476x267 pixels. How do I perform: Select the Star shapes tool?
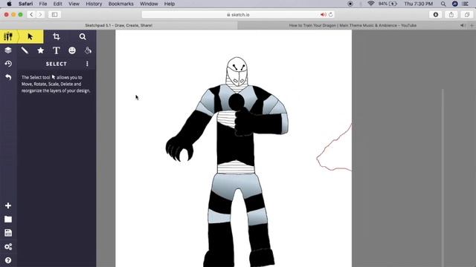tap(40, 50)
